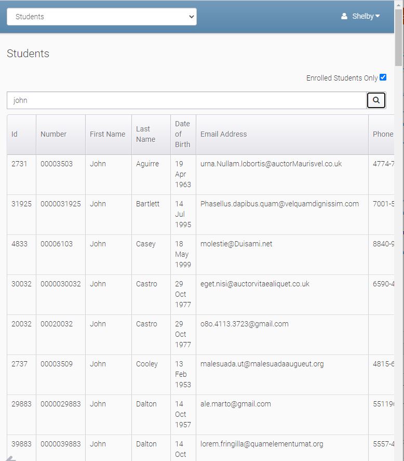404x461 pixels.
Task: Sort by the Id column header
Action: pos(15,134)
